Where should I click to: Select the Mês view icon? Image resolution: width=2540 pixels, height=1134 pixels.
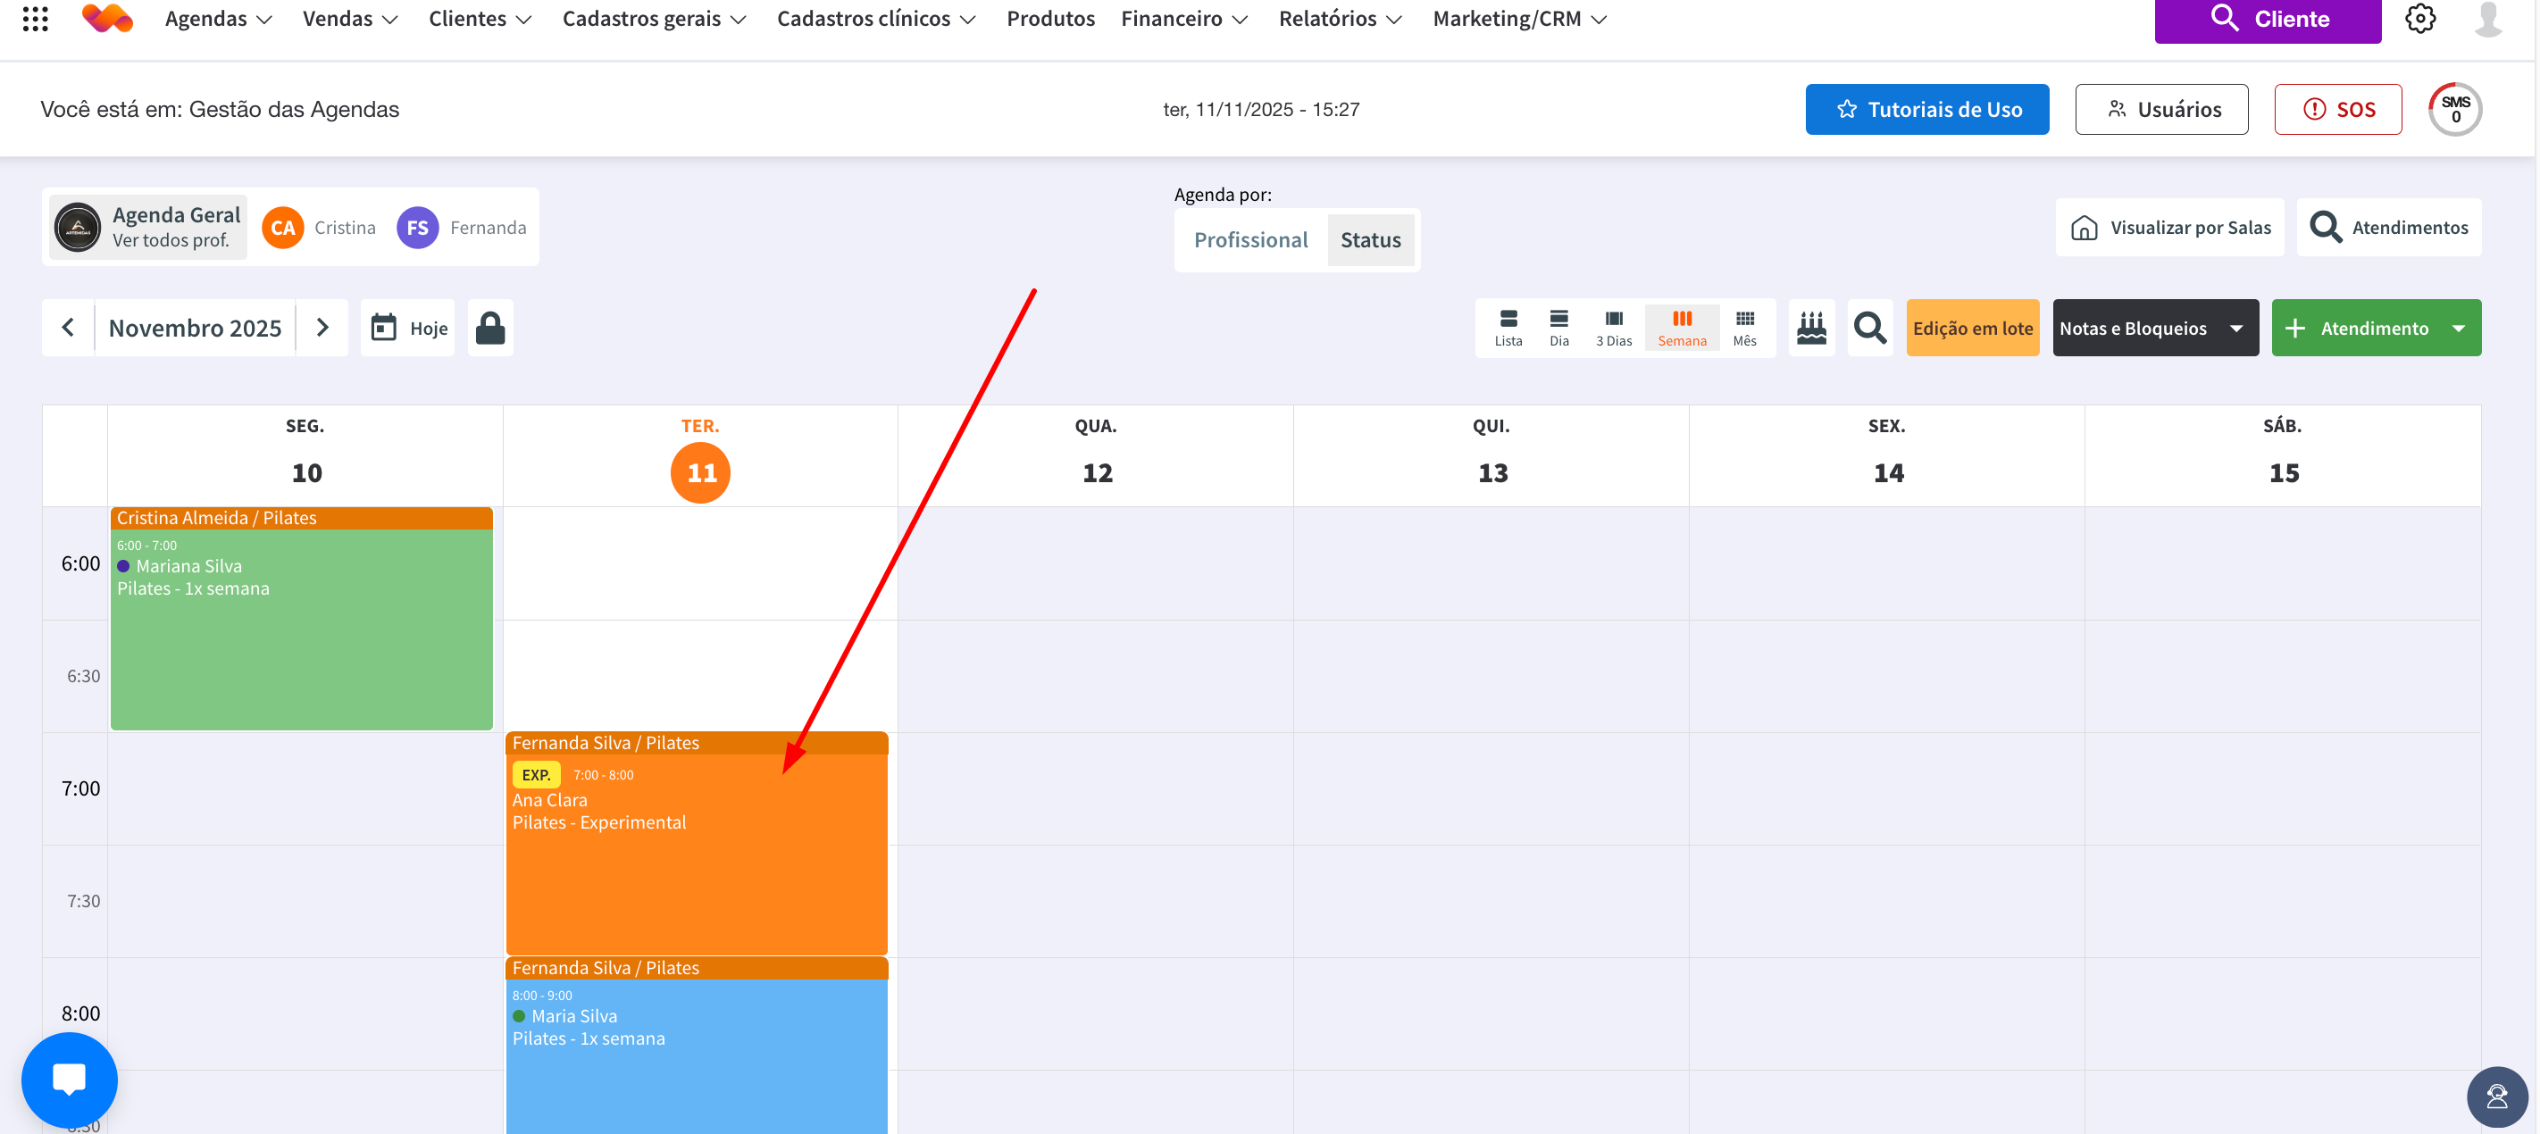point(1743,328)
